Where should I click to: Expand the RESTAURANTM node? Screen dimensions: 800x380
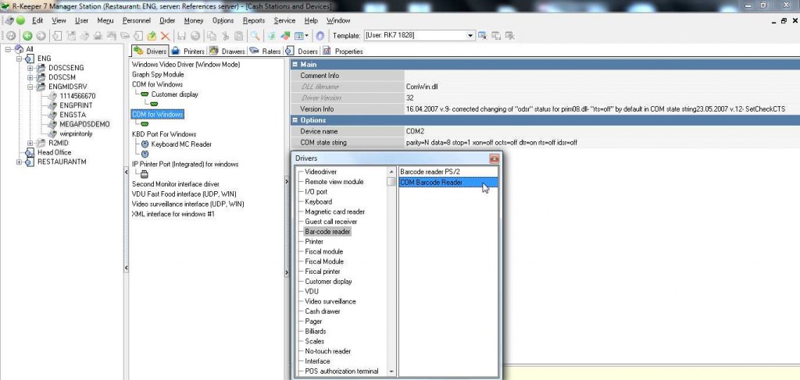(20, 162)
